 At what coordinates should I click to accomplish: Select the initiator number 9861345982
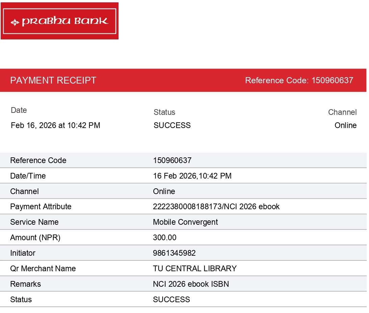(x=174, y=253)
